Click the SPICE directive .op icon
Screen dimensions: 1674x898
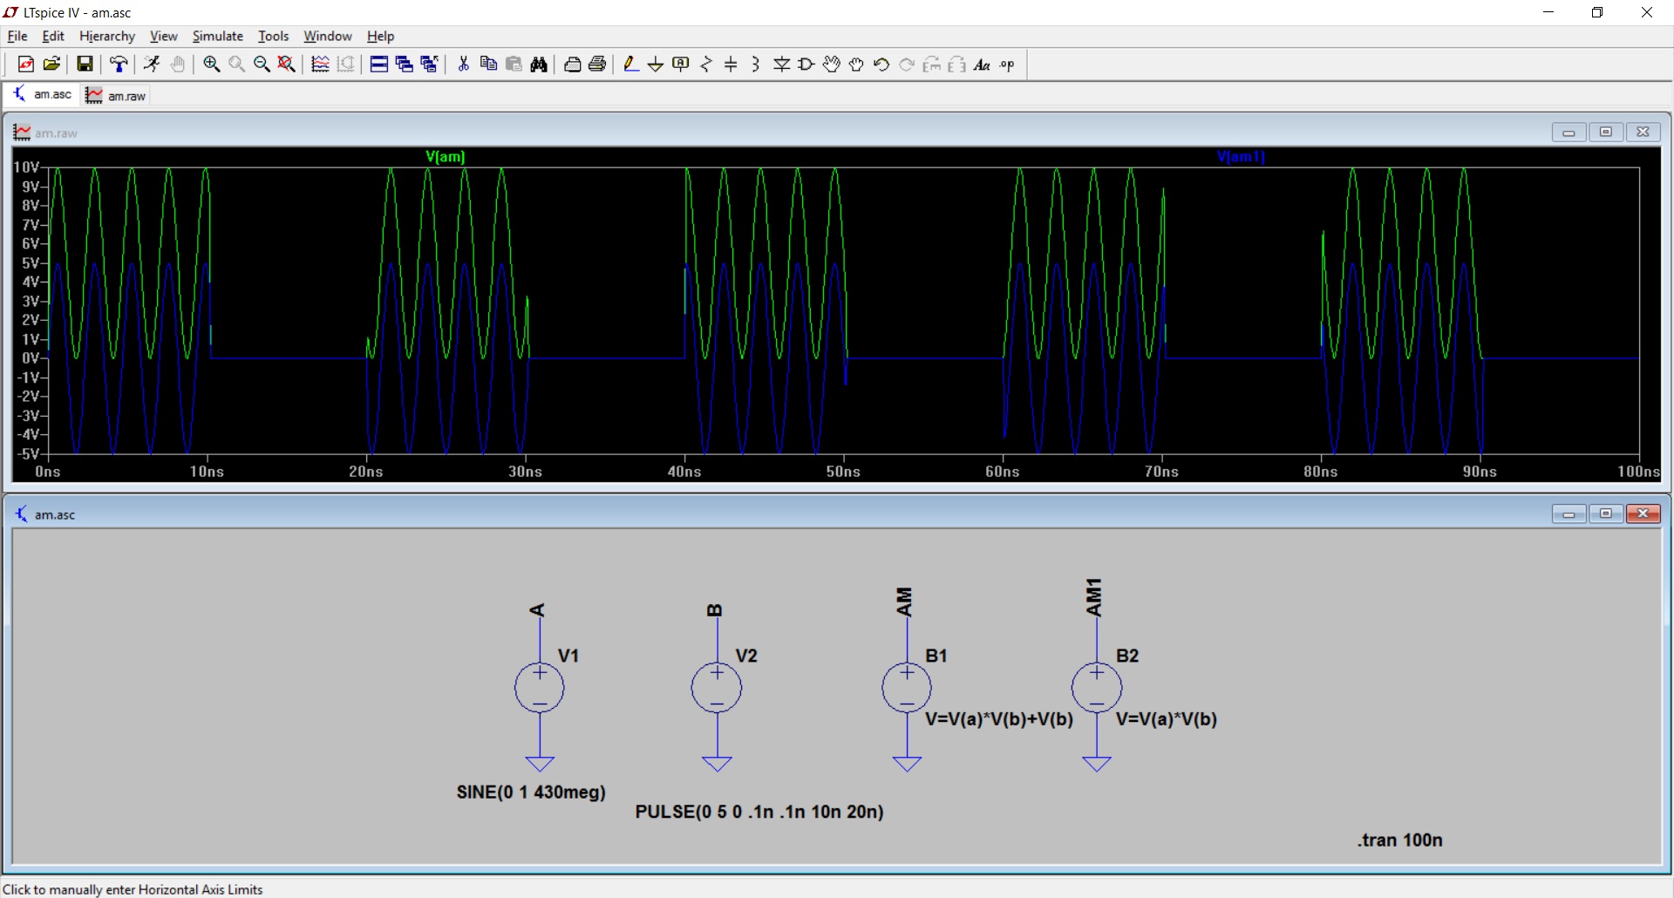point(1007,65)
